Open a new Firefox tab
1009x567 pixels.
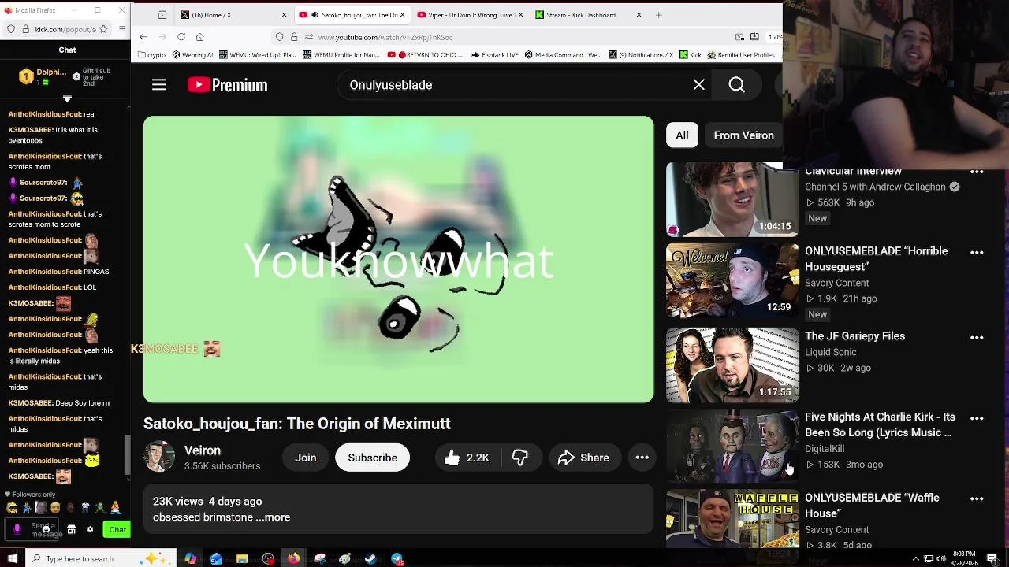[x=659, y=15]
